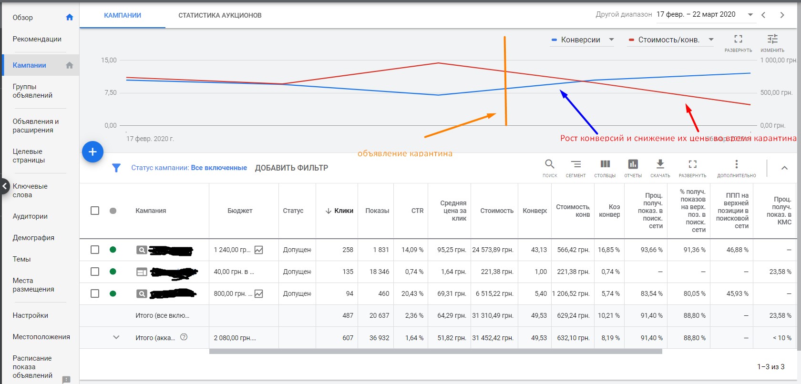Screen dimensions: 801x384
Task: Click help question mark near Итого (акка...
Action: [x=184, y=337]
